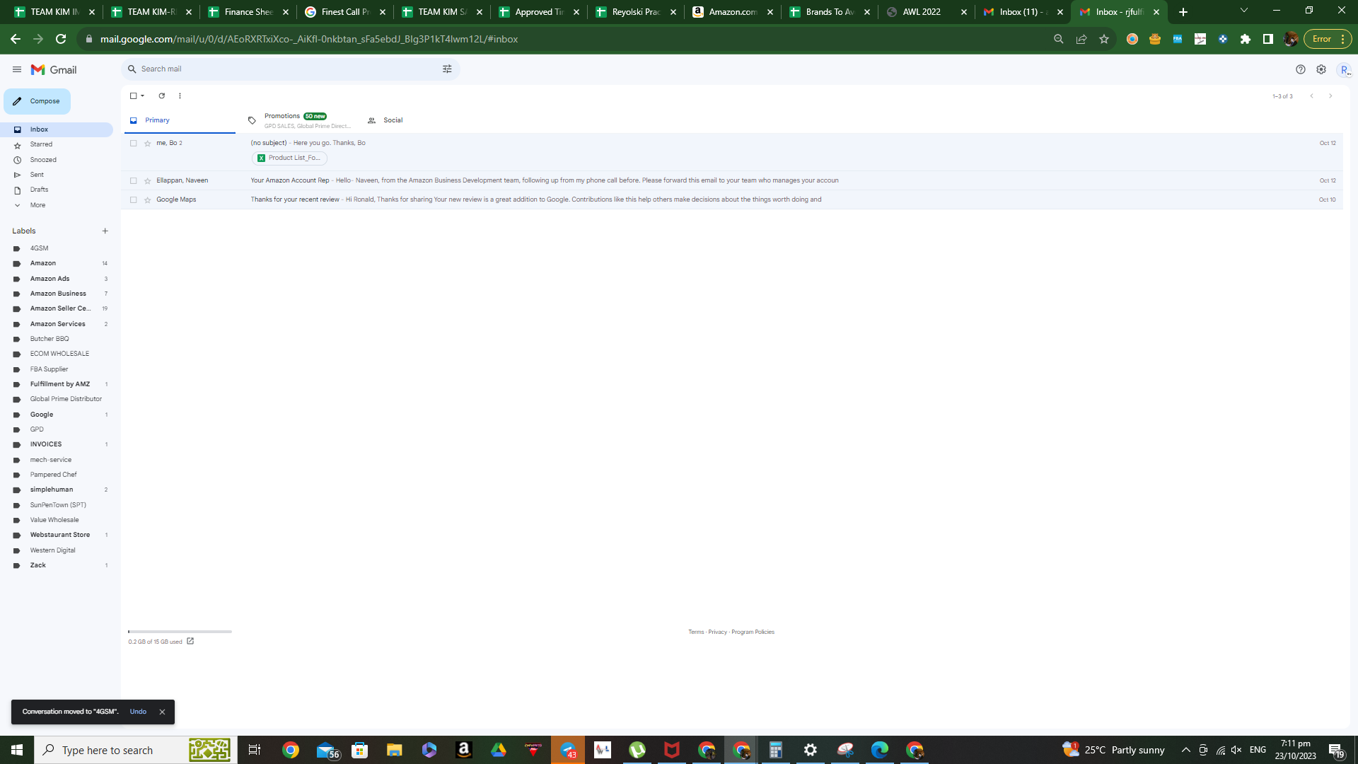Open the Starred folder
The height and width of the screenshot is (764, 1358).
[41, 144]
